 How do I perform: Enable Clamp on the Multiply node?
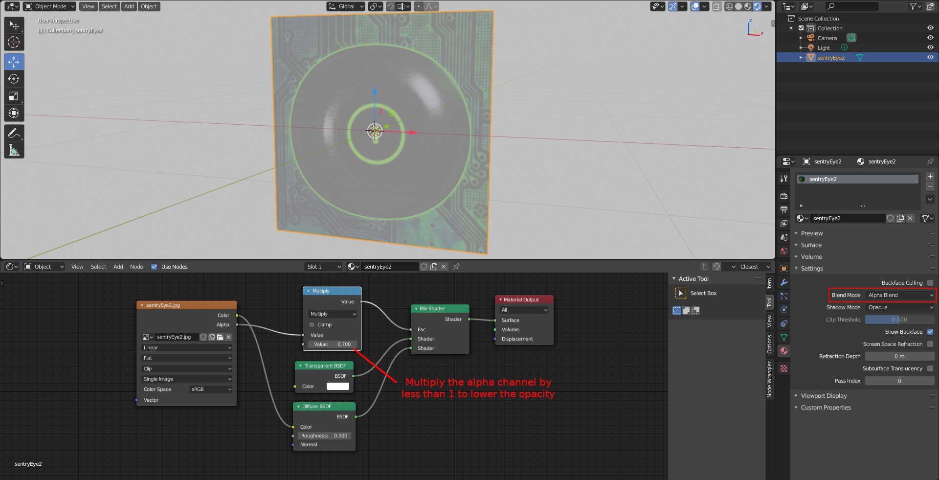(x=313, y=324)
